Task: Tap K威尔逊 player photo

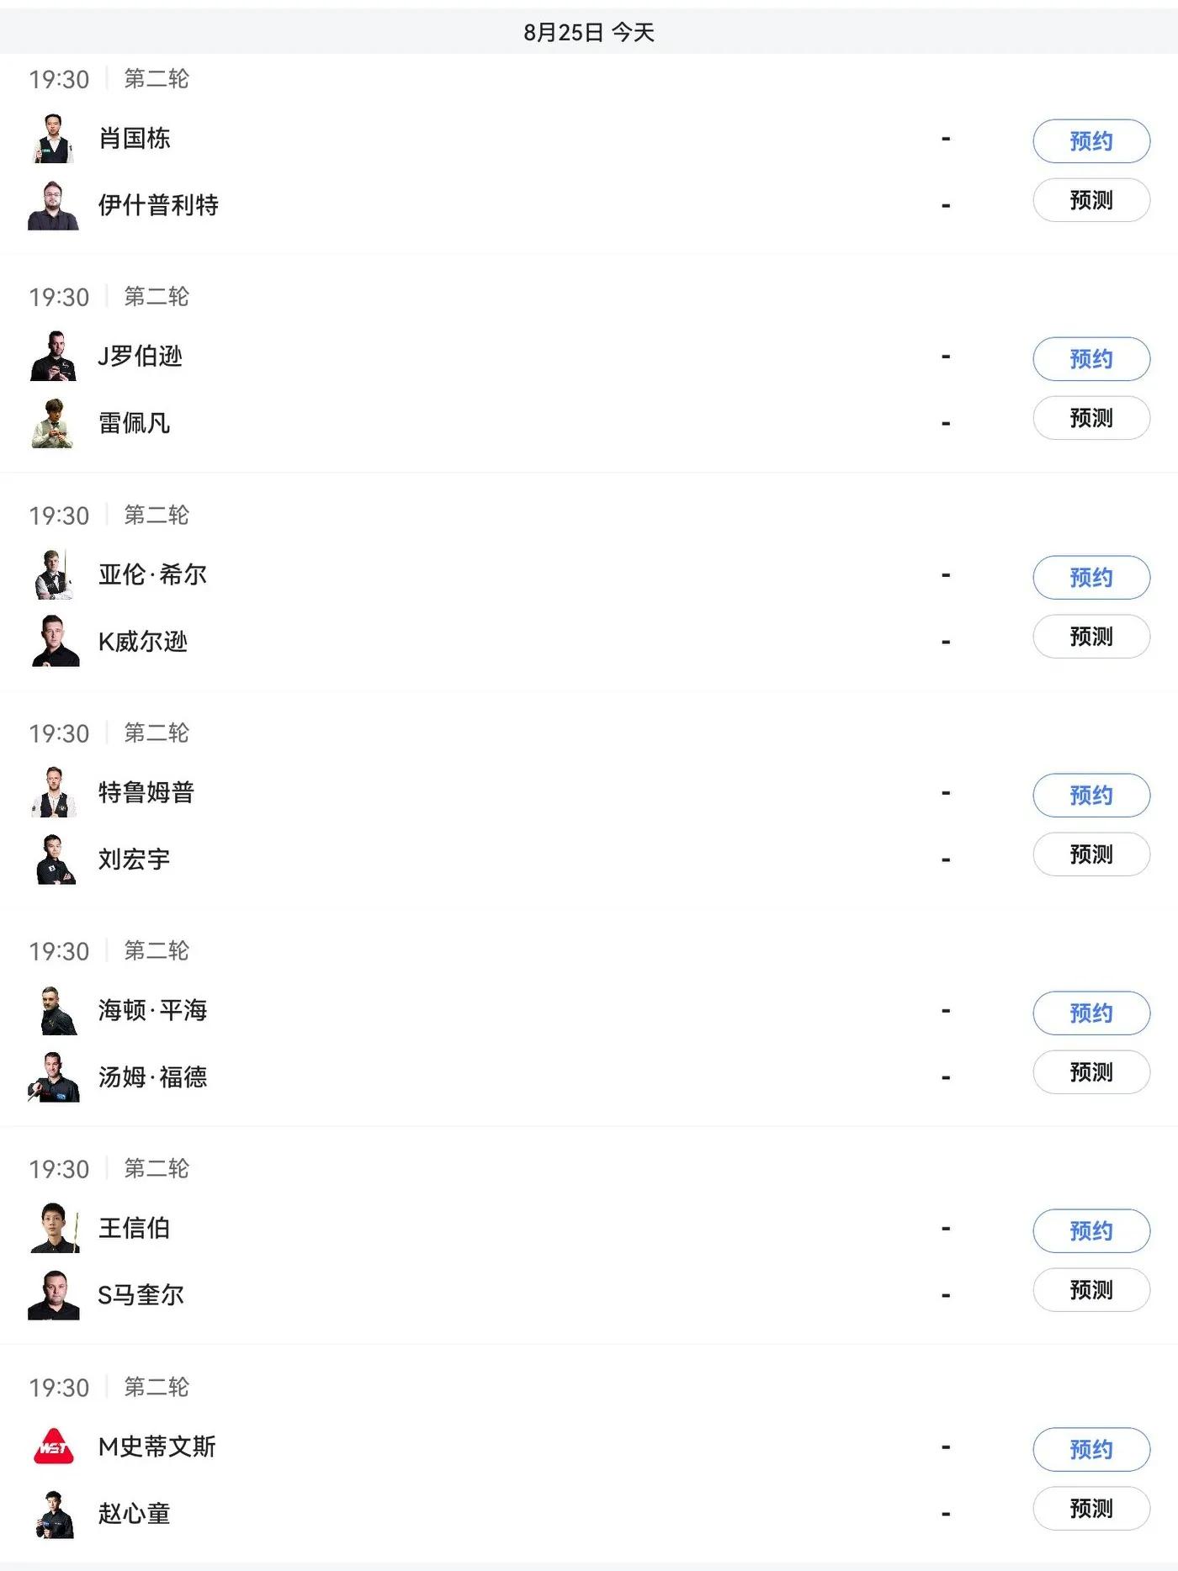Action: [x=54, y=641]
